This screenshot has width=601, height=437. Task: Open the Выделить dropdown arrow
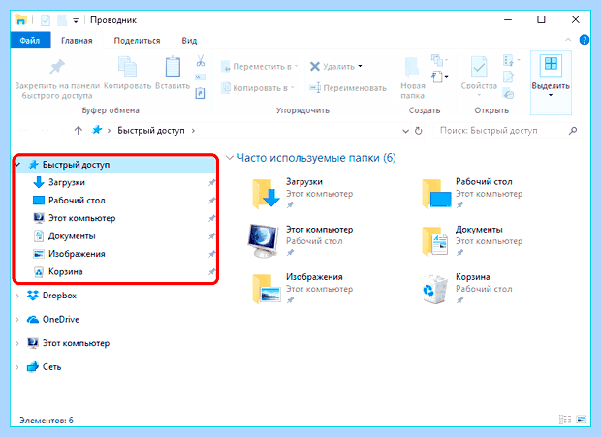pos(551,95)
